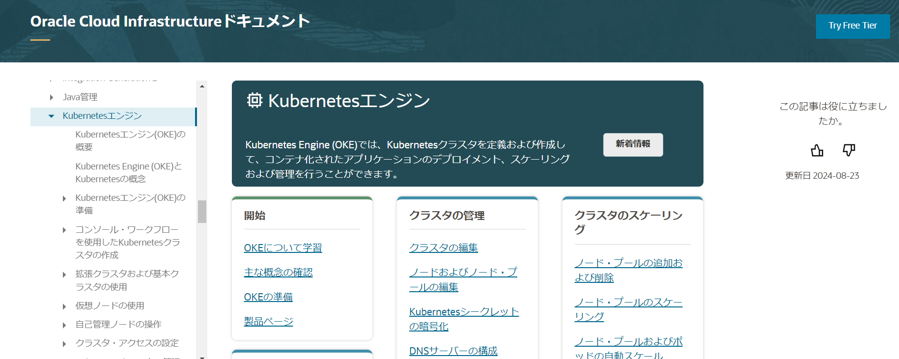This screenshot has height=359, width=899.
Task: Open Kubernetesシークレットの暗号化 link
Action: click(464, 319)
